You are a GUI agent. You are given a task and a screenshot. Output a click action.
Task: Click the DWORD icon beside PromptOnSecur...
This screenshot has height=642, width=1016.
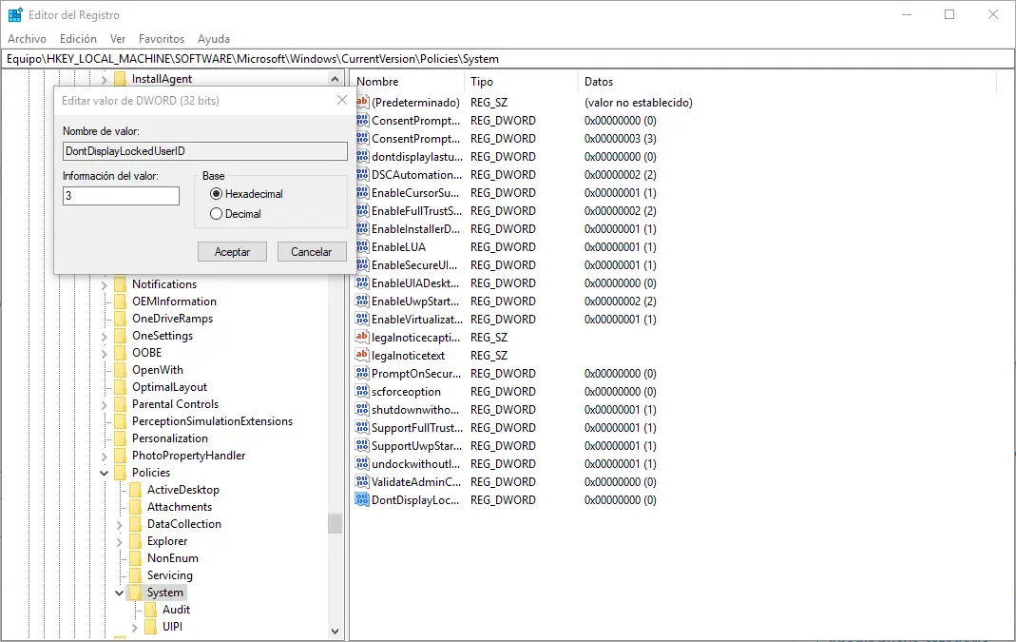tap(362, 374)
